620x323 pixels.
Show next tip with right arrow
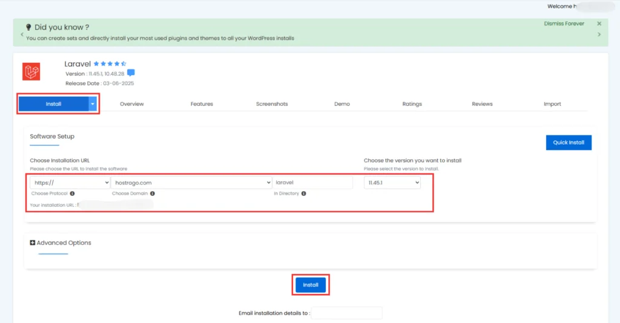click(599, 34)
